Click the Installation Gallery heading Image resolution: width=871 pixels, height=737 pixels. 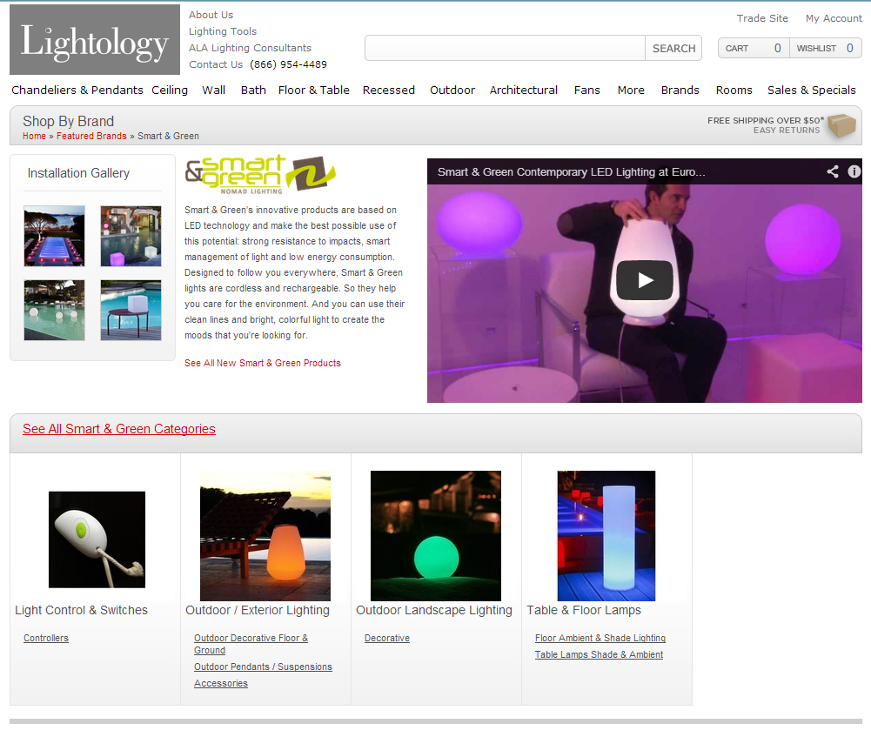pyautogui.click(x=78, y=173)
